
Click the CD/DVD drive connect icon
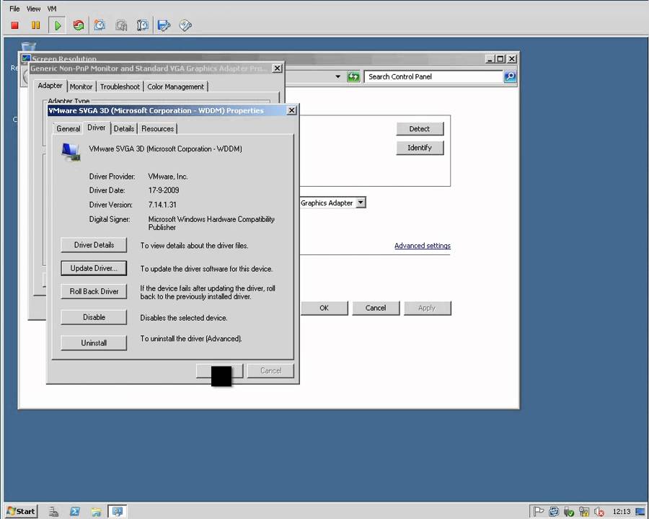[185, 25]
